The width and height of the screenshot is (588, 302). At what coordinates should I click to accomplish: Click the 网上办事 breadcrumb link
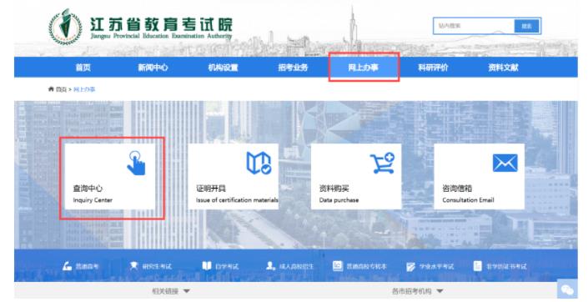(84, 89)
